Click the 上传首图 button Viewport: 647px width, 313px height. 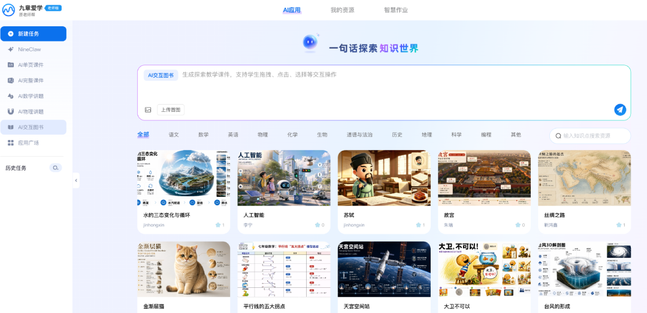coord(170,110)
